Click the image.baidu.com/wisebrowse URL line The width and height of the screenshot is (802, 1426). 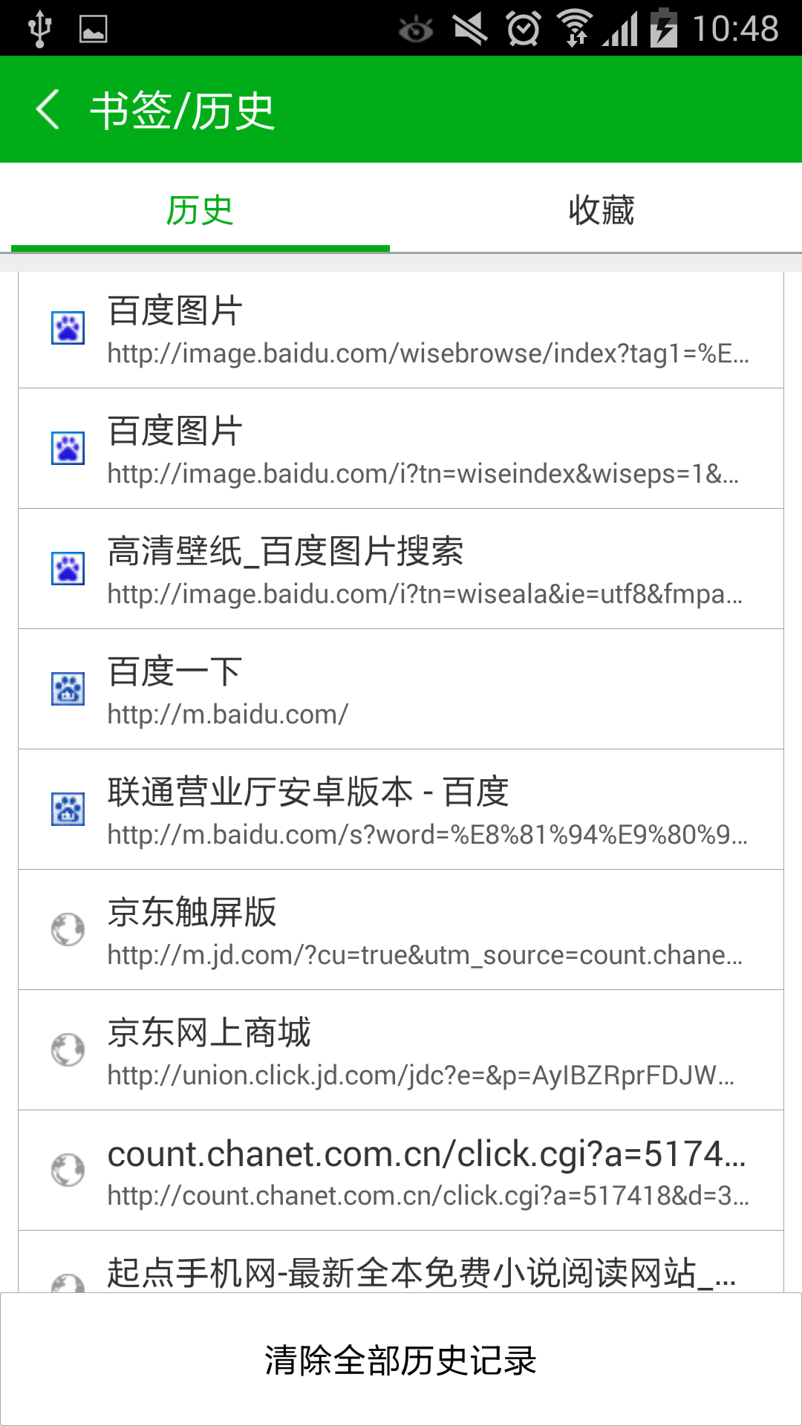pos(428,354)
